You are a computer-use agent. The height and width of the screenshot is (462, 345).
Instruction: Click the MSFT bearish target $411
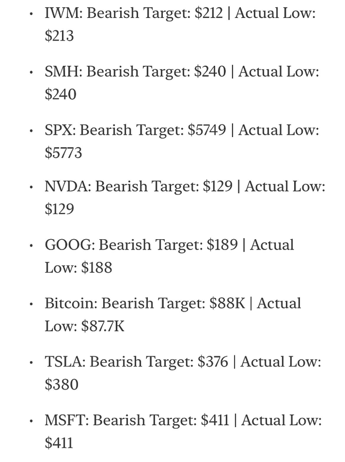(x=215, y=420)
